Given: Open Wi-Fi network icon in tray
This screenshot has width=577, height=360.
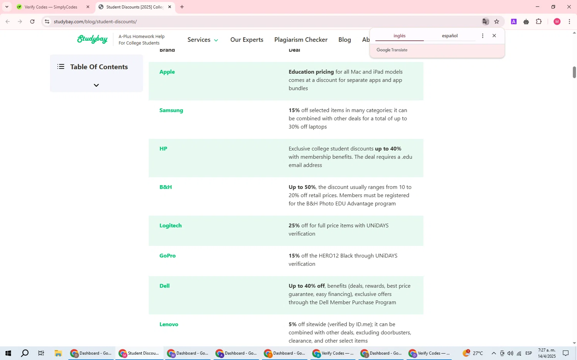Looking at the screenshot, I should (519, 353).
